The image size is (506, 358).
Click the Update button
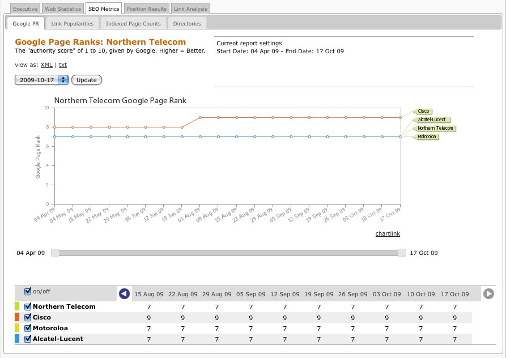pos(87,80)
